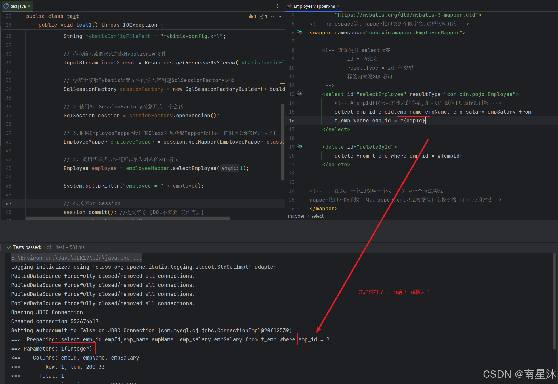Click the MyBatis gutter icon next to deleteById
The height and width of the screenshot is (384, 558).
(x=299, y=147)
